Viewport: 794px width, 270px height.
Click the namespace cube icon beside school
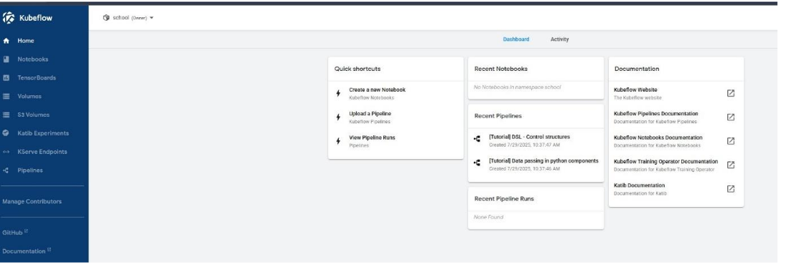(x=106, y=18)
